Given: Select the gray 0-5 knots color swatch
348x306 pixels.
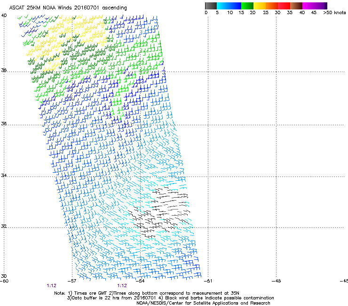Looking at the screenshot, I should 211,6.
